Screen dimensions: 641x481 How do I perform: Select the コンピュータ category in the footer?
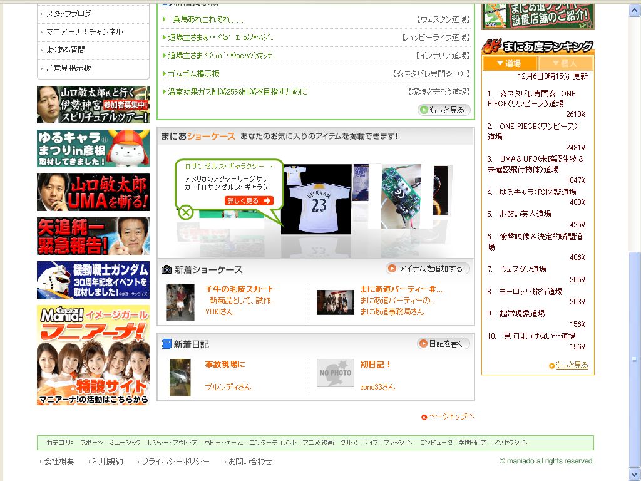click(x=437, y=442)
